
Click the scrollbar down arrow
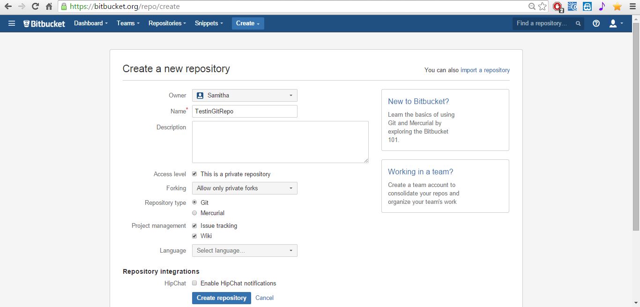pos(636,303)
